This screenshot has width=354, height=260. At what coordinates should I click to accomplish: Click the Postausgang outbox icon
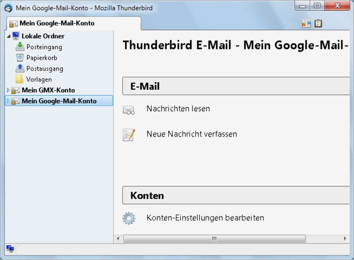click(x=20, y=68)
